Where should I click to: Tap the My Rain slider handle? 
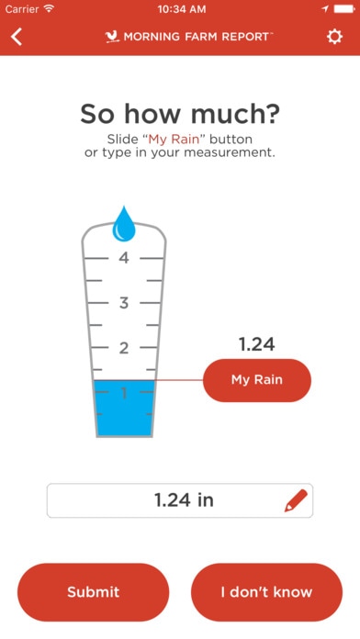[x=257, y=380]
